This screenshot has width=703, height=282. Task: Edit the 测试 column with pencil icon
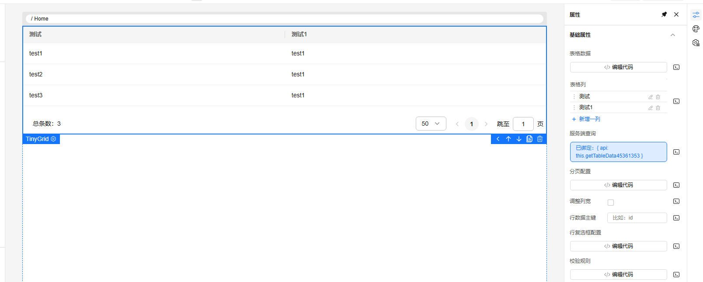pyautogui.click(x=651, y=97)
